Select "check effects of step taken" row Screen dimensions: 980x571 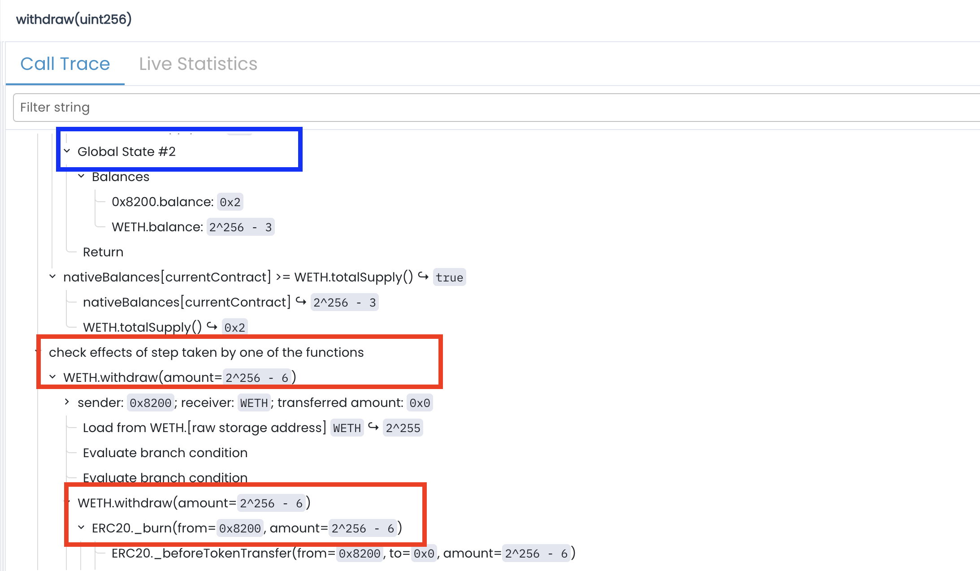pyautogui.click(x=206, y=353)
